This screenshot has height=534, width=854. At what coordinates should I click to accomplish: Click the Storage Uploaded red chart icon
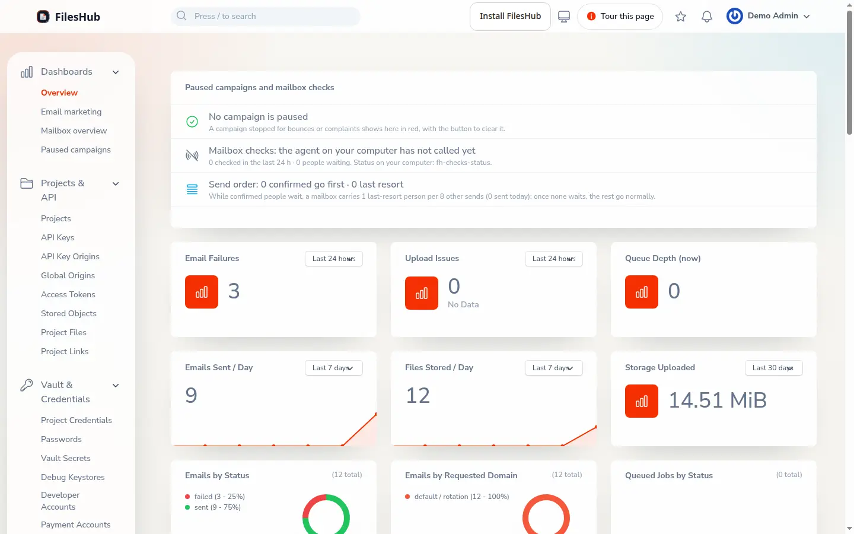(x=642, y=401)
